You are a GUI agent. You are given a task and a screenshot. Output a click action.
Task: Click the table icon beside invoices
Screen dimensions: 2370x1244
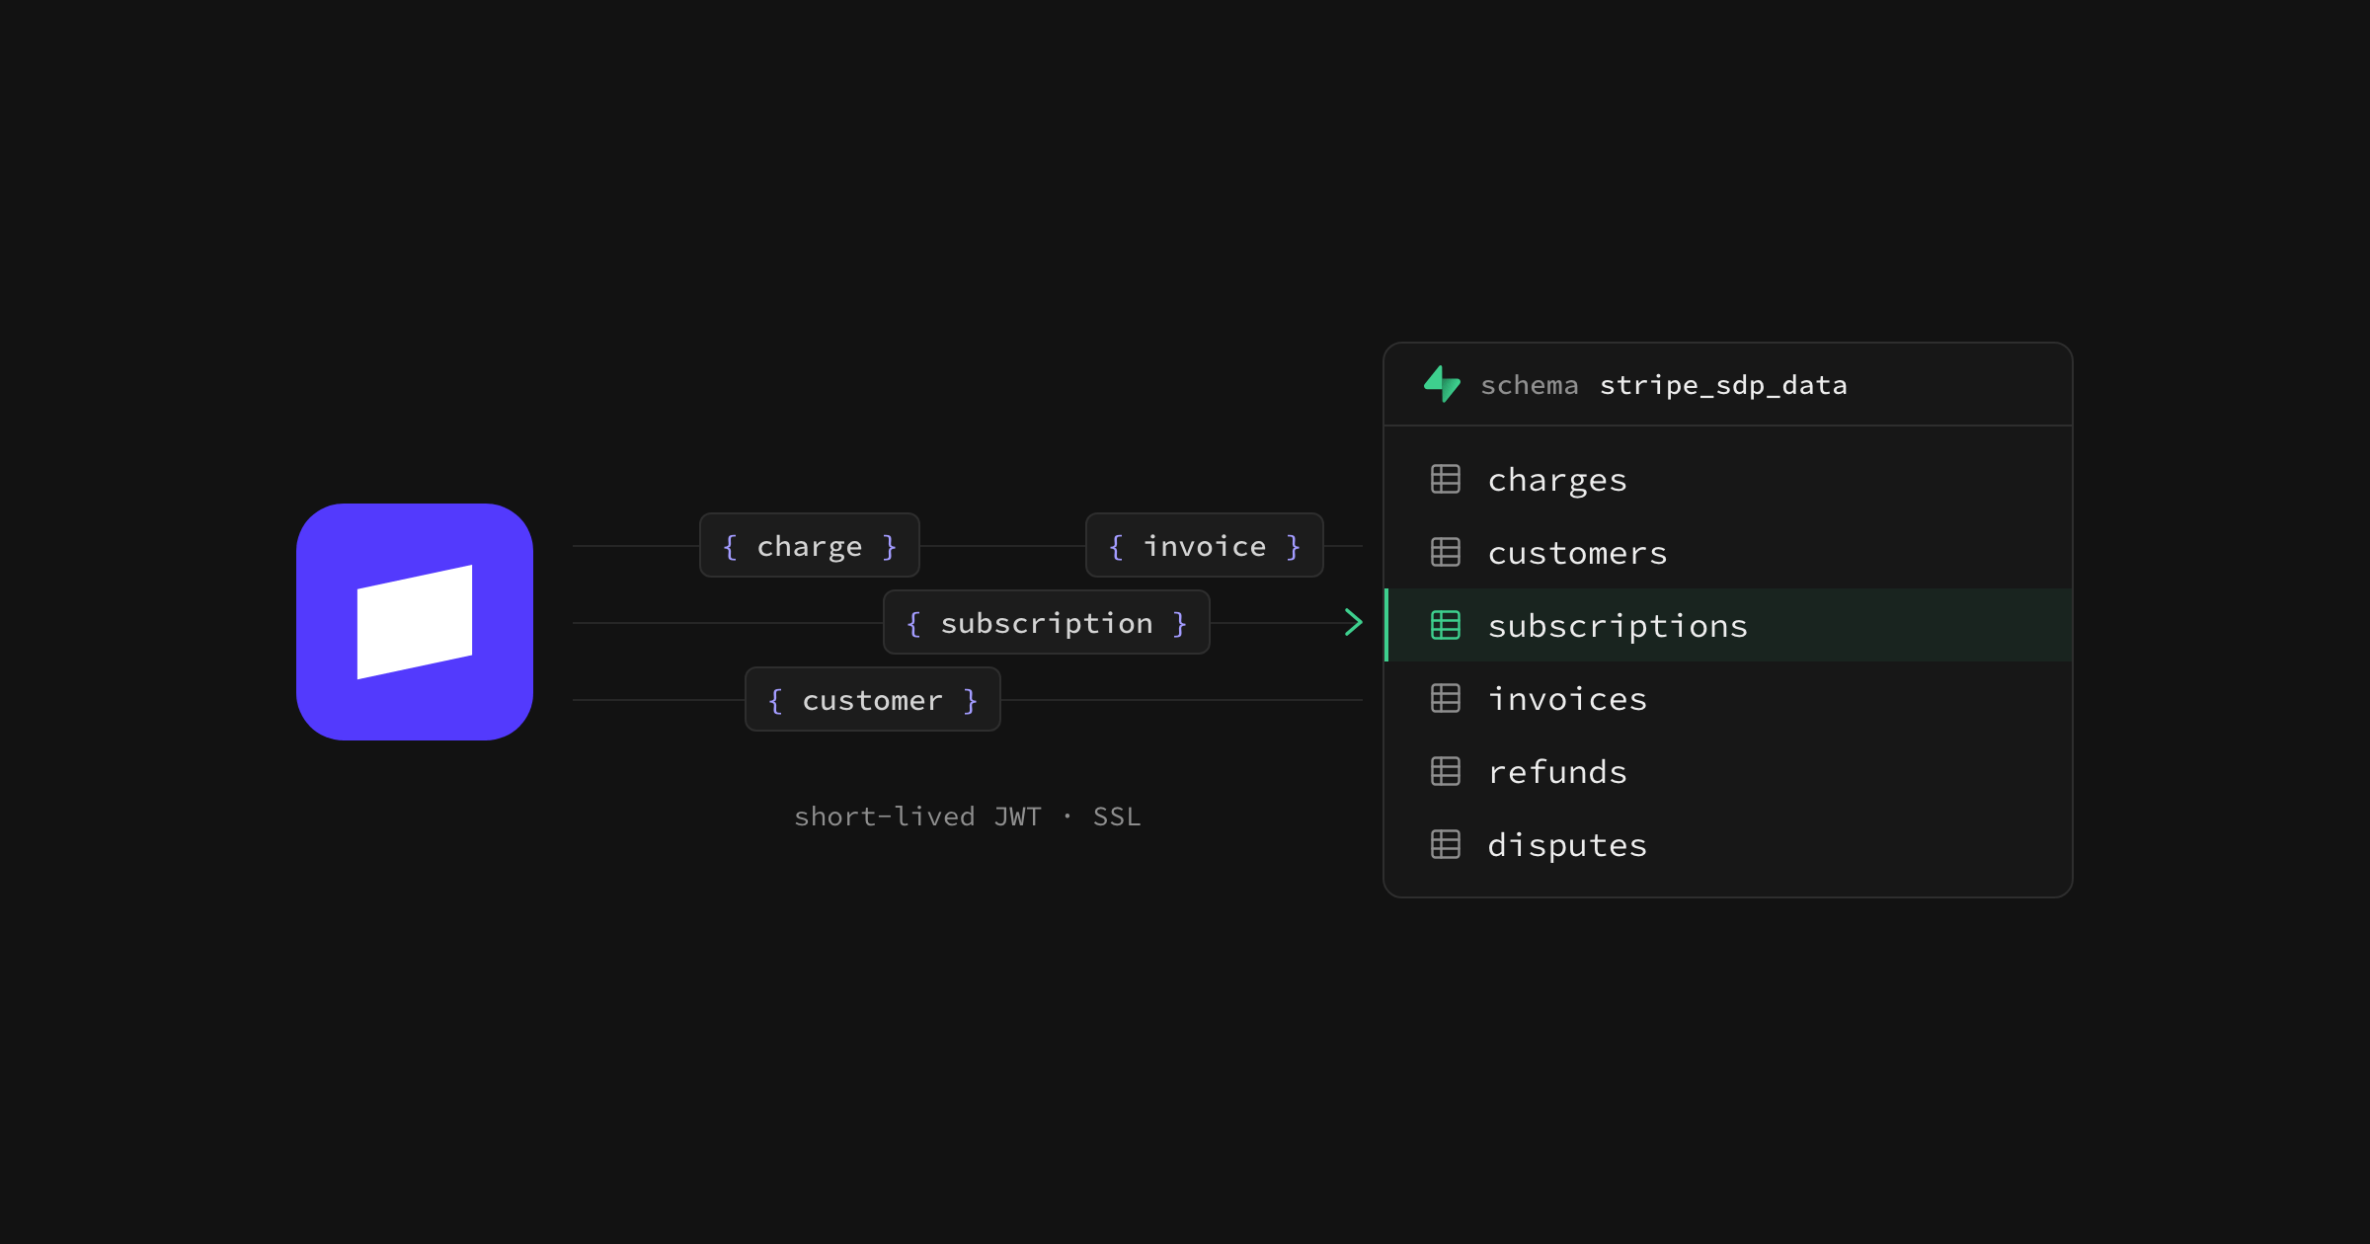1446,698
